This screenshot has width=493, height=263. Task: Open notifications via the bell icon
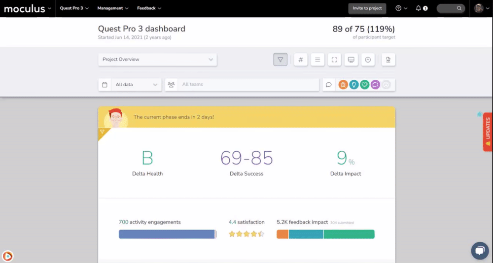pyautogui.click(x=419, y=8)
